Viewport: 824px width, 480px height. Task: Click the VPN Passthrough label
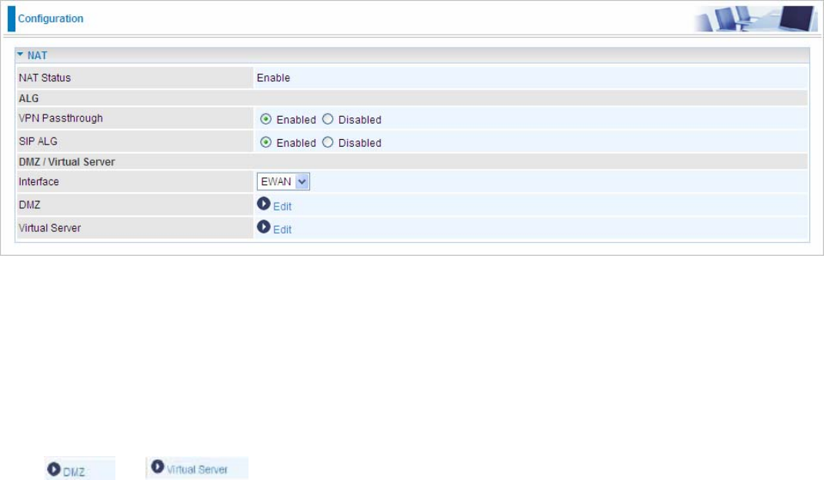click(x=61, y=118)
